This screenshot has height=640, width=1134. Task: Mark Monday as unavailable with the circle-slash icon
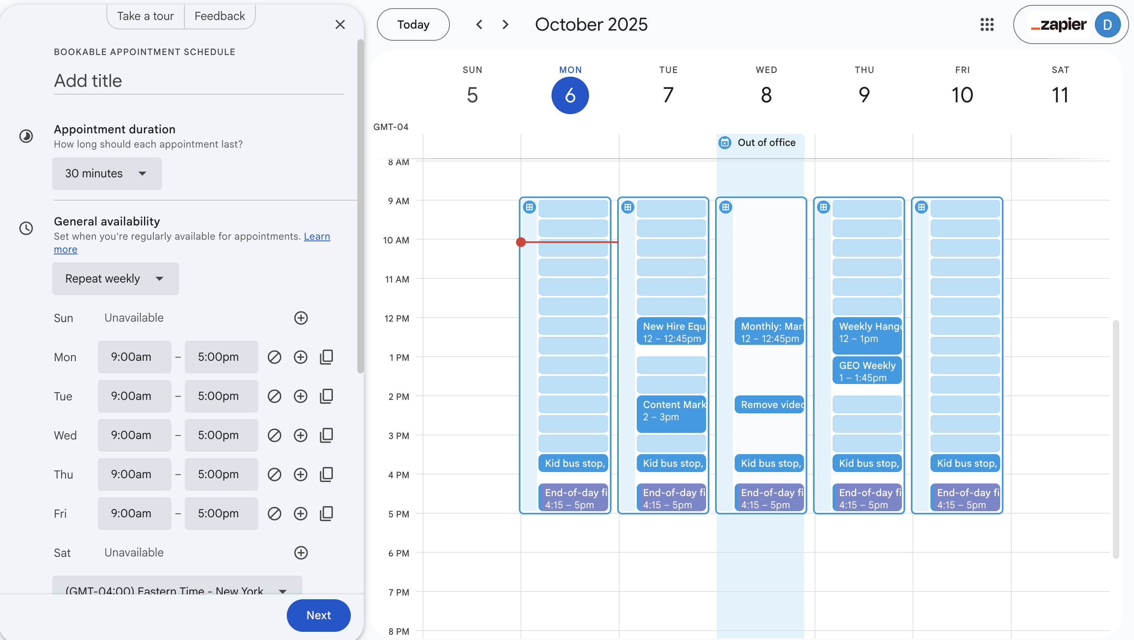point(274,357)
